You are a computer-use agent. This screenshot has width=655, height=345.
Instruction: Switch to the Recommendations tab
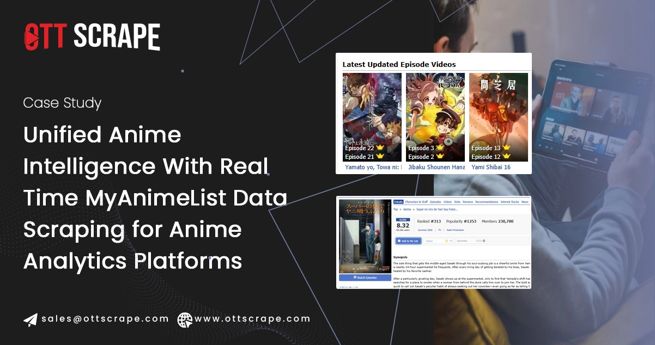487,202
